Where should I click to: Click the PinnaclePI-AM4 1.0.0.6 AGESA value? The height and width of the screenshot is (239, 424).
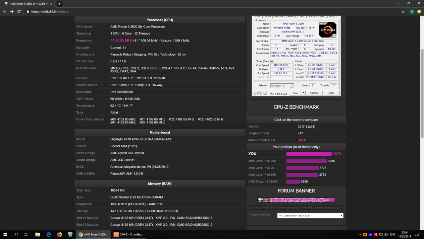(127, 174)
